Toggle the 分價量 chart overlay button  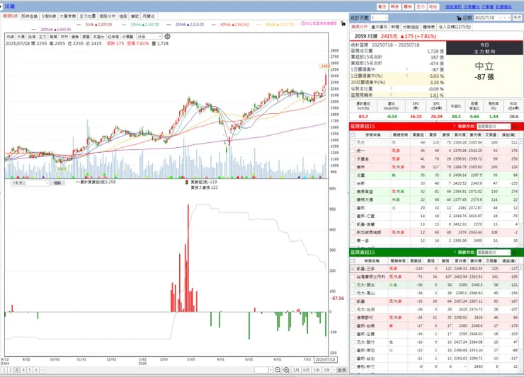[x=127, y=36]
